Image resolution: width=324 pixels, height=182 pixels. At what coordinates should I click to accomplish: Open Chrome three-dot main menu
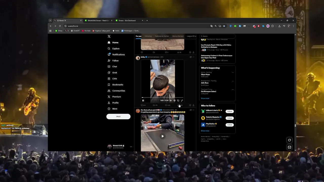pos(293,26)
